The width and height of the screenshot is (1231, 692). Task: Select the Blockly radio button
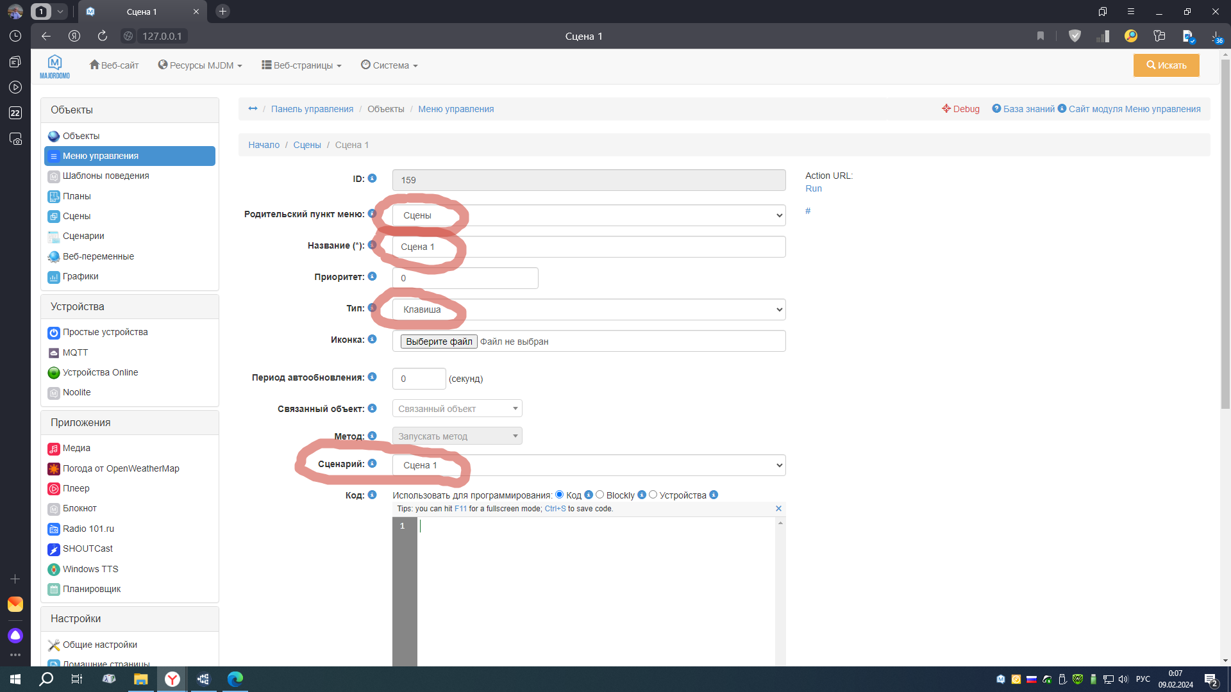click(599, 495)
